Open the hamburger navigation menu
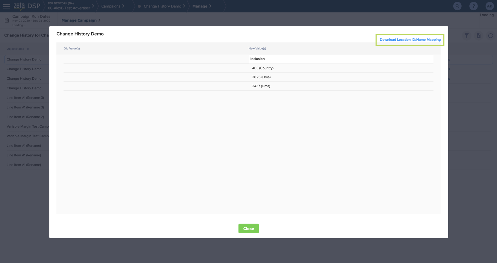Image resolution: width=497 pixels, height=263 pixels. tap(6, 6)
